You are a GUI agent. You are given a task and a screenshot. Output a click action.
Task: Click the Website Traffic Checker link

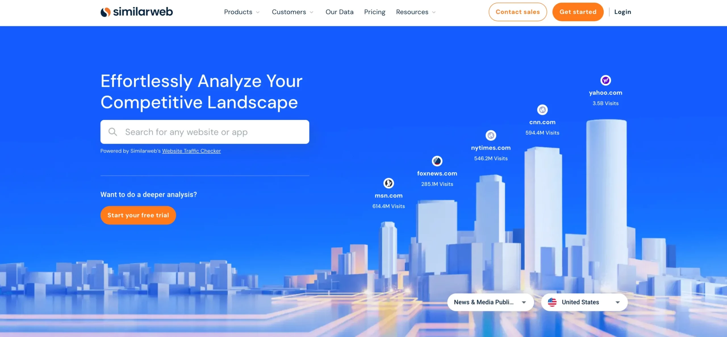coord(191,150)
